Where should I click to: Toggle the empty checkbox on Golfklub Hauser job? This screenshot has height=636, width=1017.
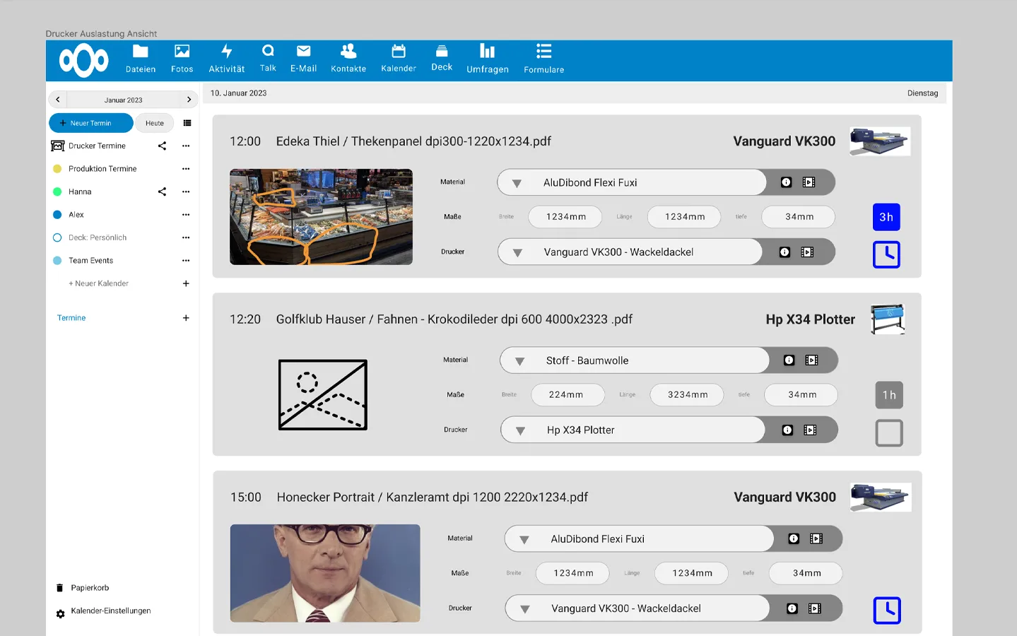coord(889,432)
